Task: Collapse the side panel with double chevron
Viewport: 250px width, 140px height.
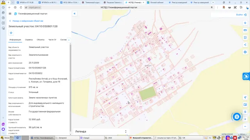Action: (75, 14)
